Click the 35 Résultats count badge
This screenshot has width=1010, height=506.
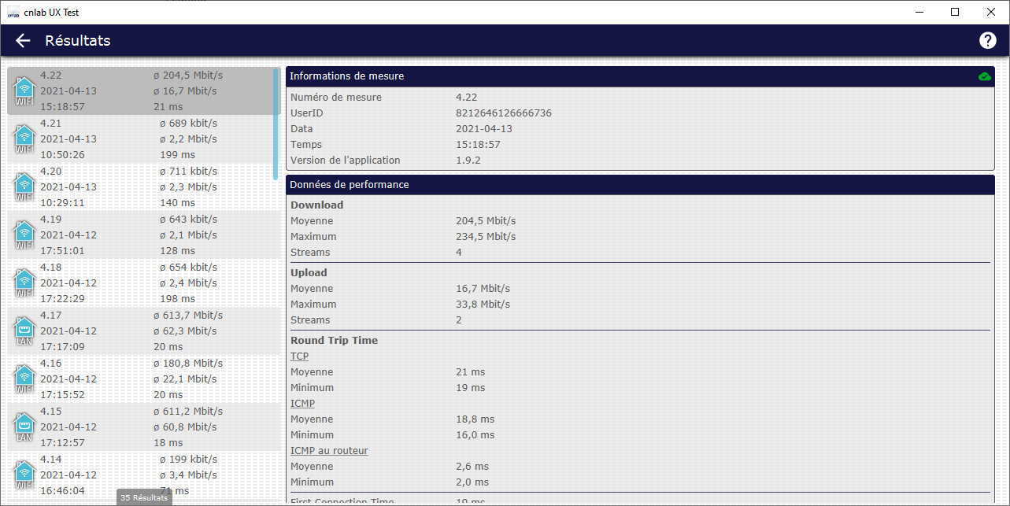pyautogui.click(x=144, y=497)
